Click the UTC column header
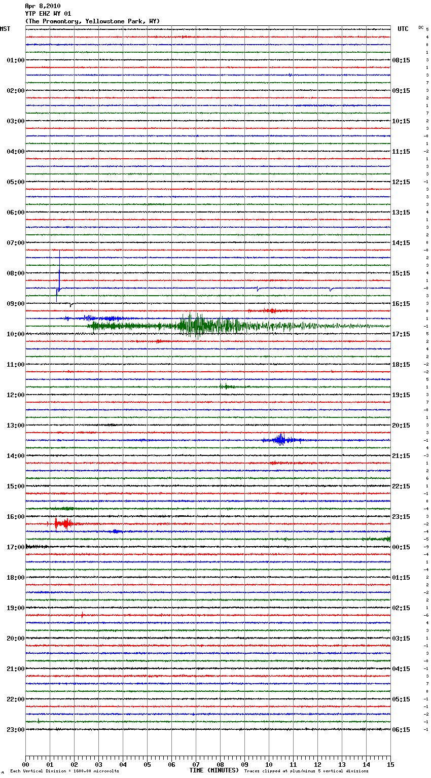This screenshot has width=431, height=778. coord(403,29)
